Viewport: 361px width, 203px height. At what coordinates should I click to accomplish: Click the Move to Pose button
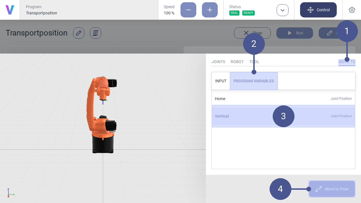point(332,189)
